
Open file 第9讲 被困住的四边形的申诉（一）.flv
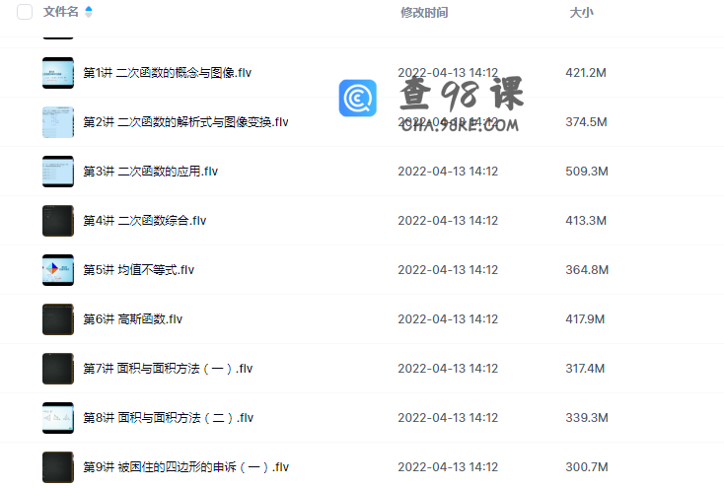pyautogui.click(x=186, y=467)
